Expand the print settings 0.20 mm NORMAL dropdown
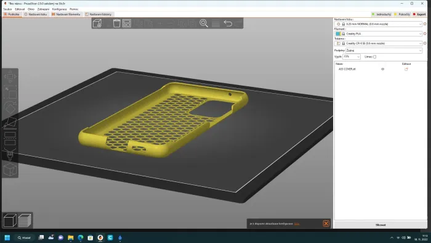The image size is (431, 243). pos(378,24)
